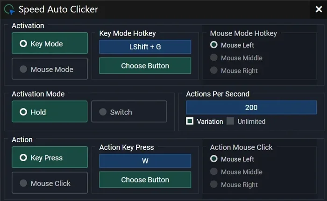Toggle the Unlimited checkbox
The width and height of the screenshot is (327, 201).
tap(230, 122)
